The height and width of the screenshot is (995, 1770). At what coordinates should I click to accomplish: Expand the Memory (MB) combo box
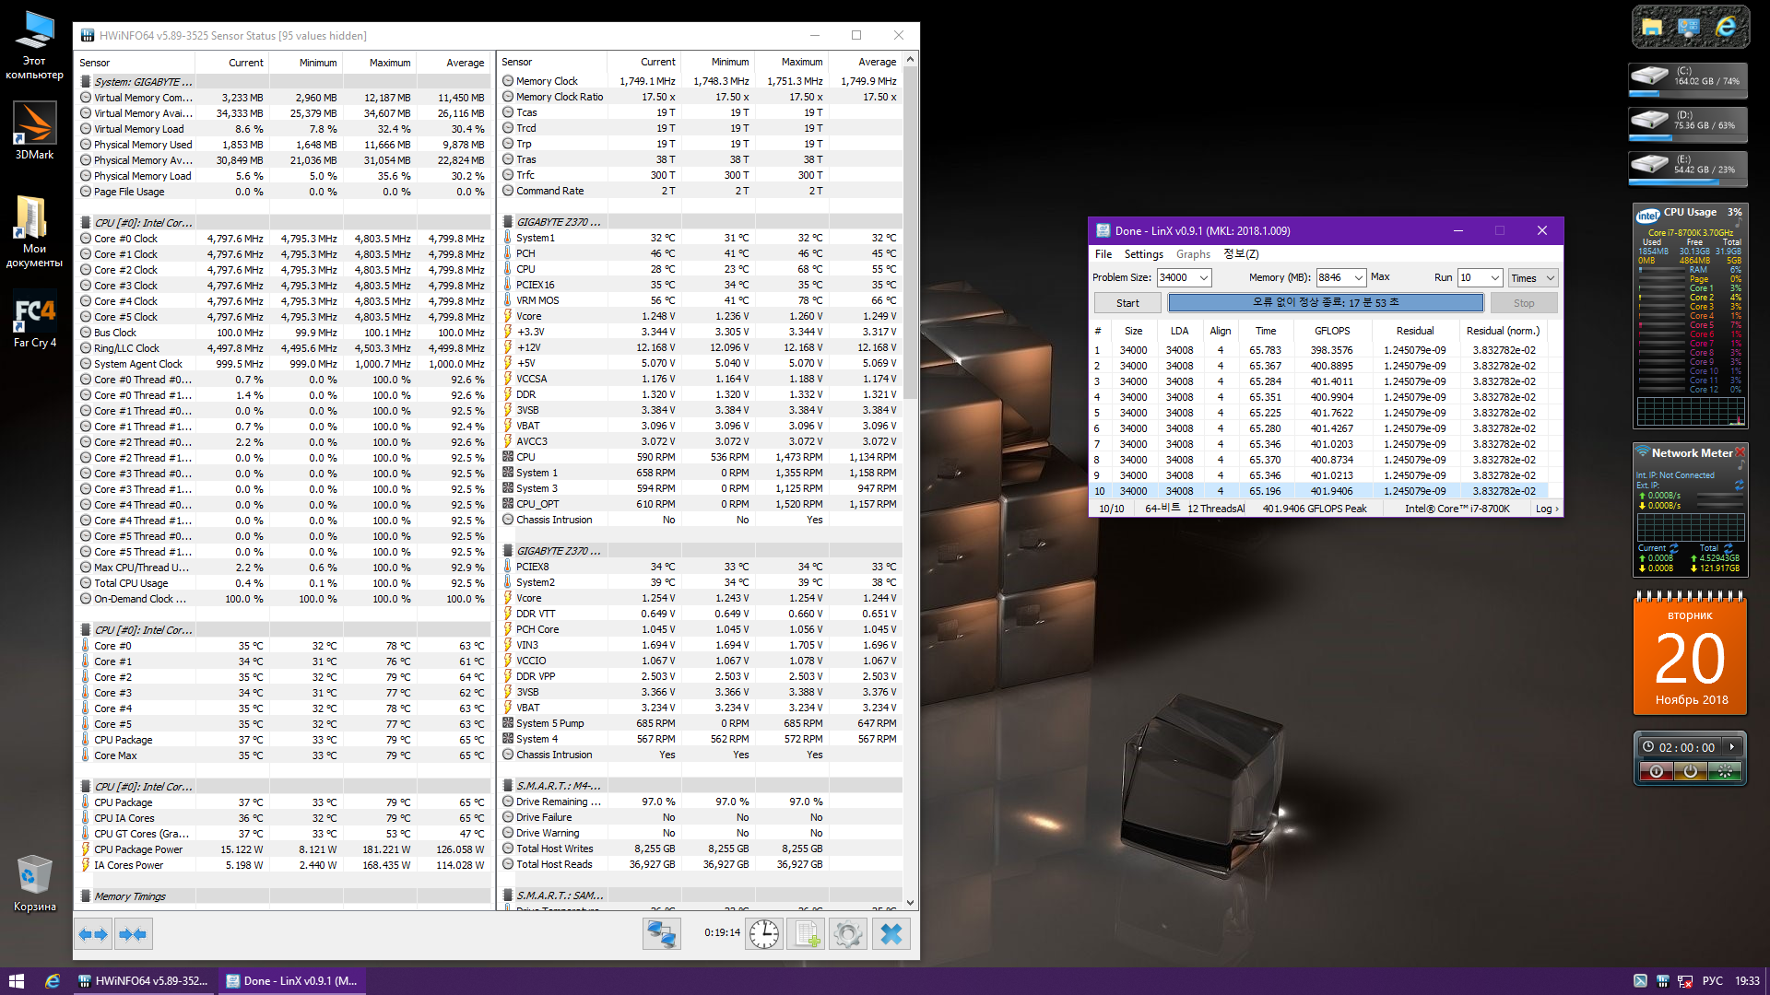coord(1358,278)
